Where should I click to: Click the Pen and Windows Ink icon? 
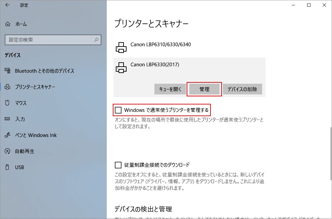8,135
